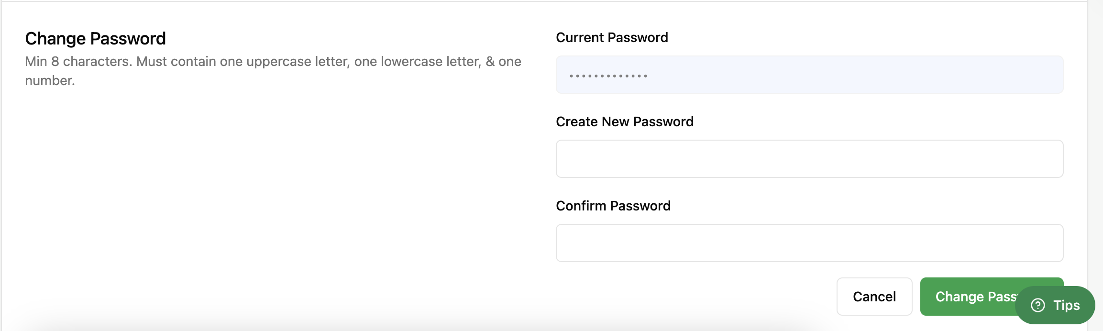Screen dimensions: 1103x331
Task: Click the question mark icon in Tips
Action: pos(1037,305)
